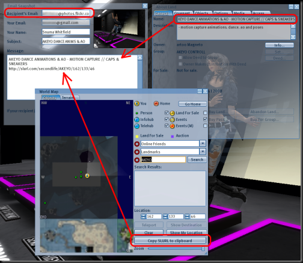303x263 pixels.
Task: Close the Email Snapshot window
Action: (145, 6)
